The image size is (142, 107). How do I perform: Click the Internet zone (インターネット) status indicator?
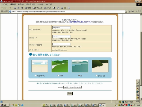click(x=128, y=102)
